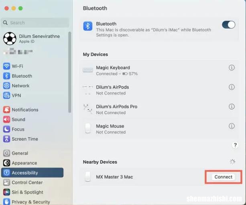
Task: Open info for Magic Mouse
Action: (232, 126)
